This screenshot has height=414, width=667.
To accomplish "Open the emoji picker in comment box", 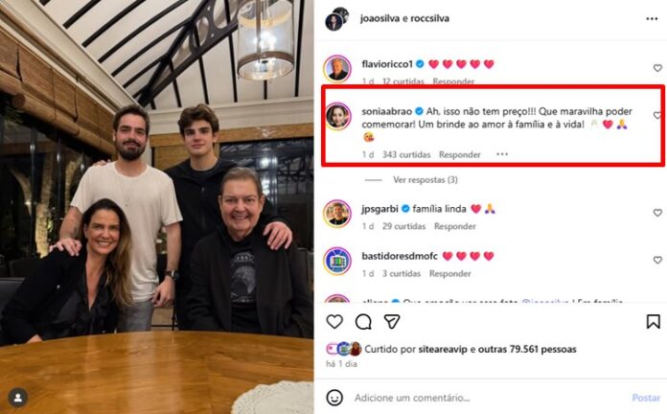I will [334, 397].
